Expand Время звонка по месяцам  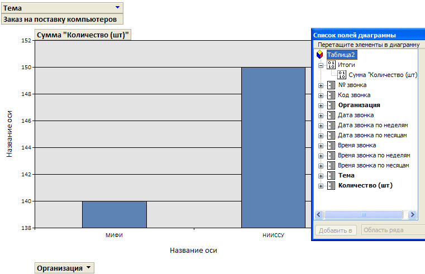321,166
